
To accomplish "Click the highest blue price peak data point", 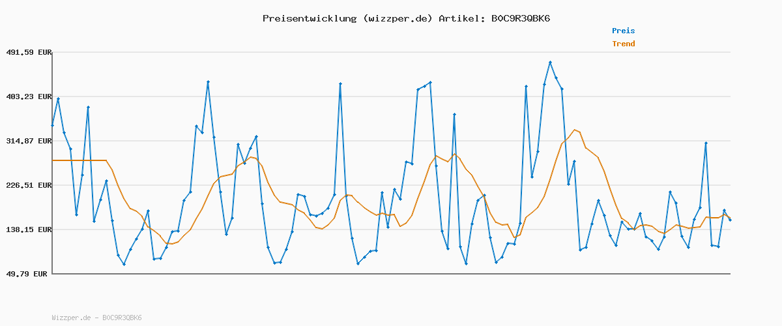I will coord(550,63).
